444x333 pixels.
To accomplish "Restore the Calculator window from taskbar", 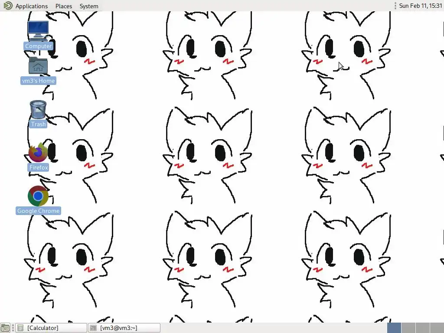I will [51, 328].
